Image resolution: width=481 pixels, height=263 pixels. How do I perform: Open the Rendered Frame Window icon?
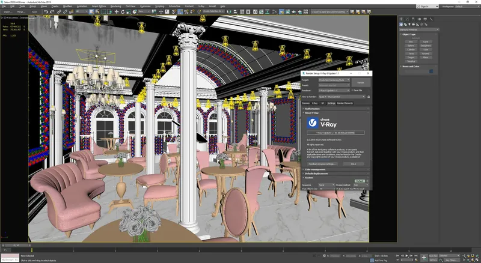point(288,12)
